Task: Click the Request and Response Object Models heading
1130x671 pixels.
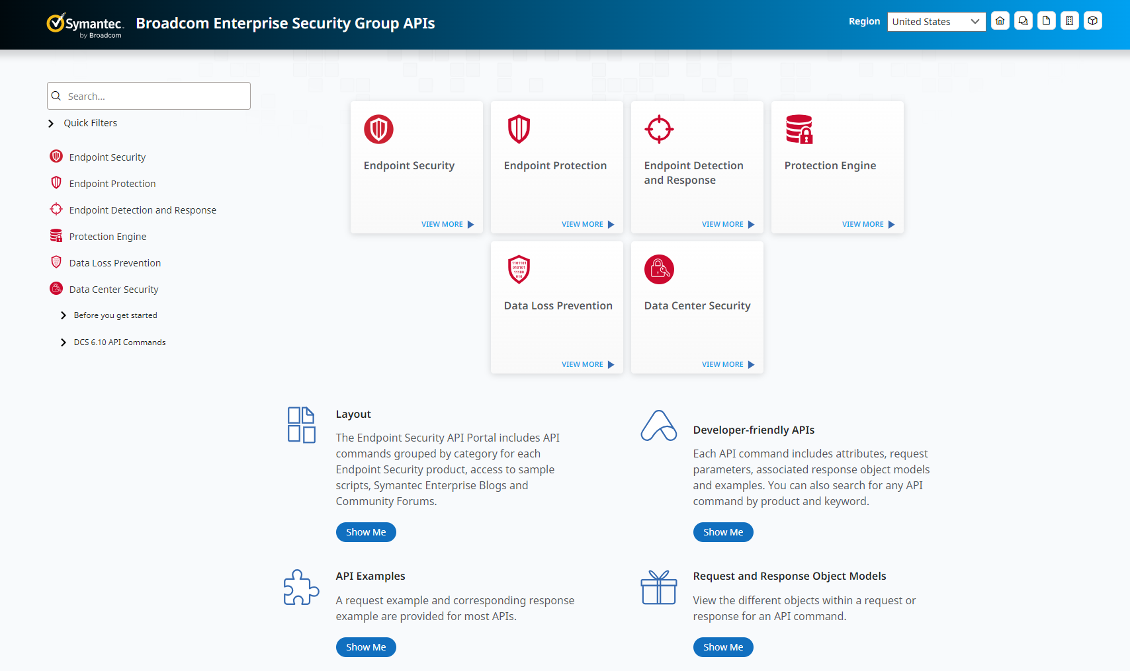Action: [789, 576]
